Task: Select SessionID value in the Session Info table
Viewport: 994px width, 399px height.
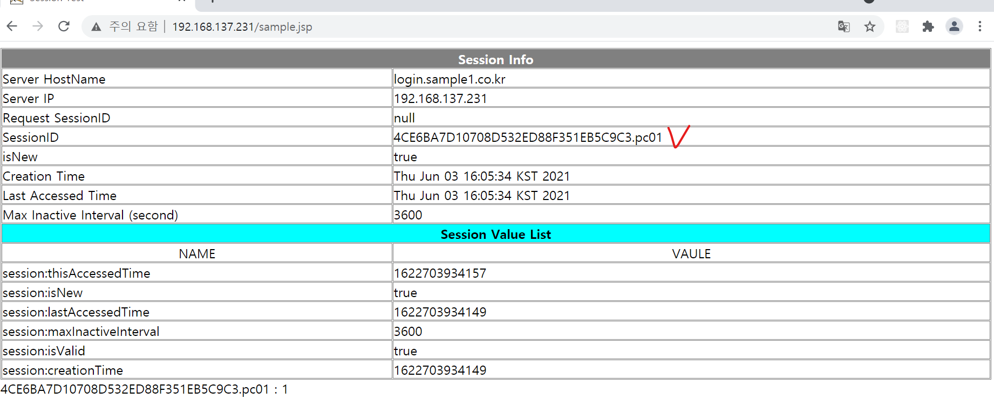Action: pyautogui.click(x=528, y=137)
